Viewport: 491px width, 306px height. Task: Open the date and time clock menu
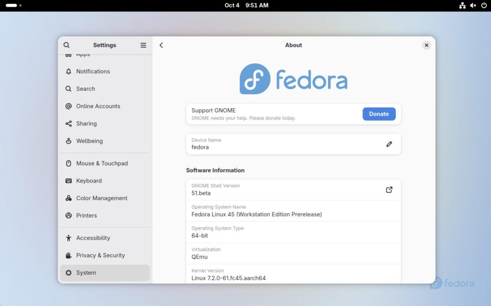click(246, 5)
